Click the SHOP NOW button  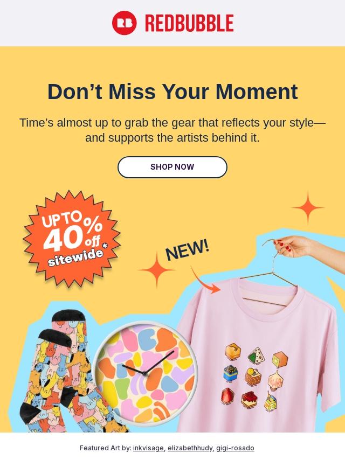(x=172, y=167)
